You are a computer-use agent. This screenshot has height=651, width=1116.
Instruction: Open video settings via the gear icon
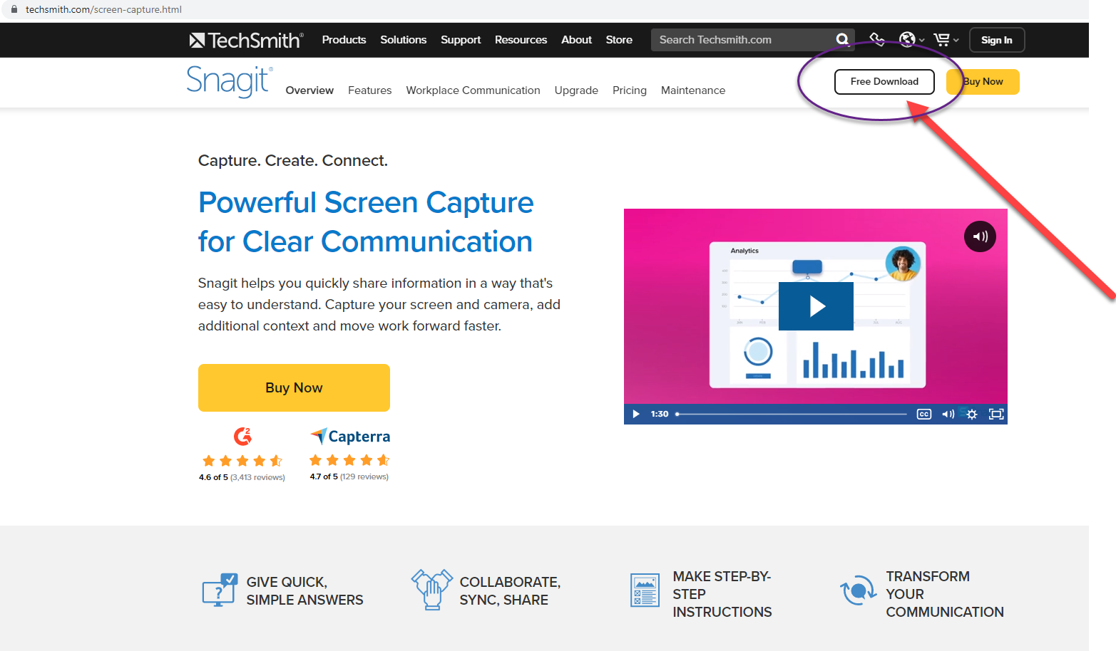972,414
